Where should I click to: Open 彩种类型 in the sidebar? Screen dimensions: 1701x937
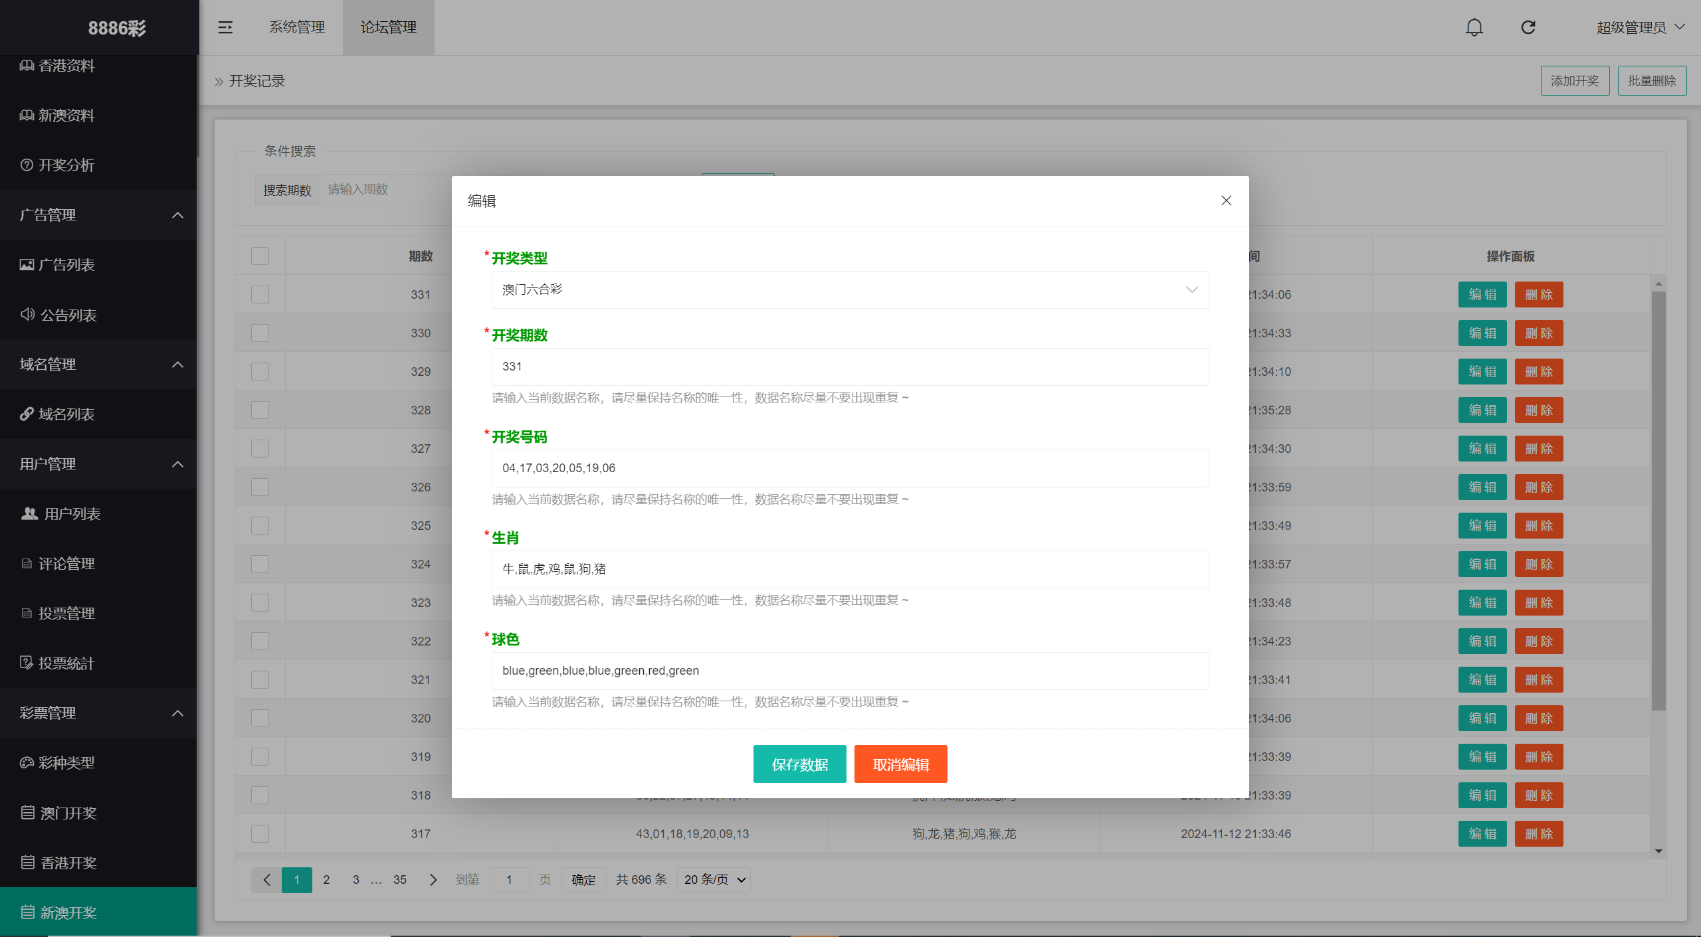click(x=66, y=762)
